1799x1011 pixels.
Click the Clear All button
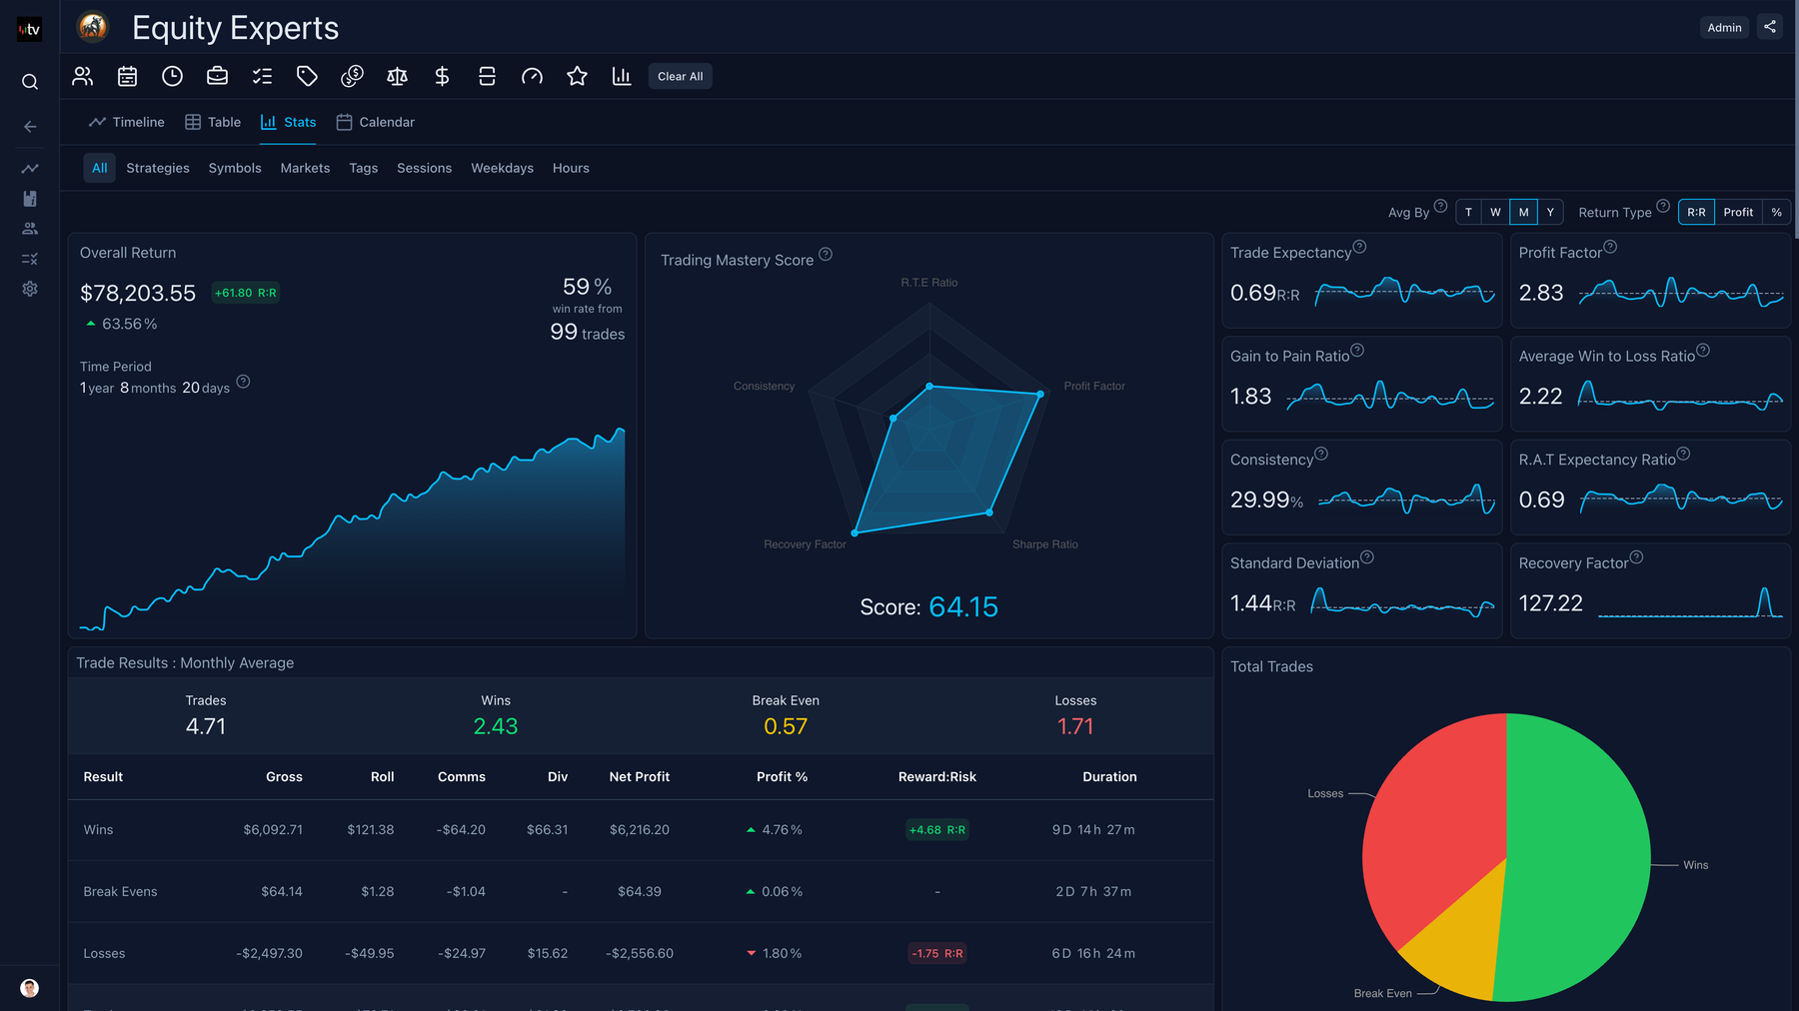pyautogui.click(x=680, y=76)
